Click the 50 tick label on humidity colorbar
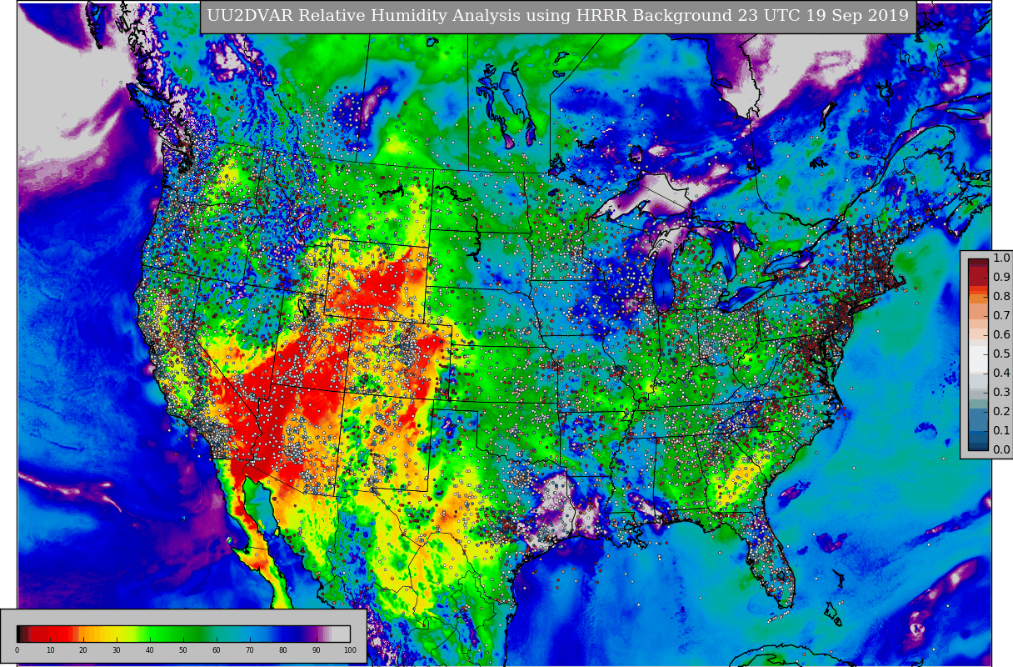This screenshot has height=667, width=1013. point(183,650)
